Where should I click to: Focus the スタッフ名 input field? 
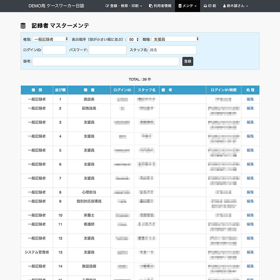(x=173, y=50)
